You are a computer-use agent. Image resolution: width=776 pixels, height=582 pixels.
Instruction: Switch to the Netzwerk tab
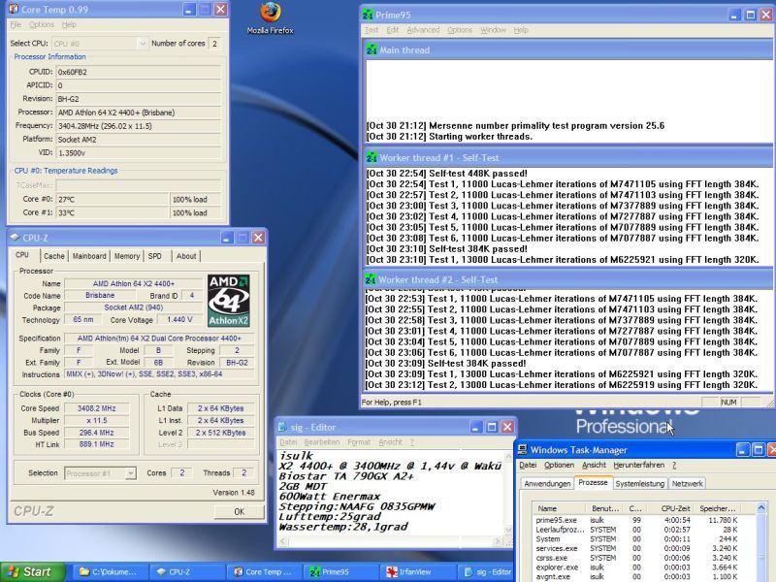tap(688, 483)
